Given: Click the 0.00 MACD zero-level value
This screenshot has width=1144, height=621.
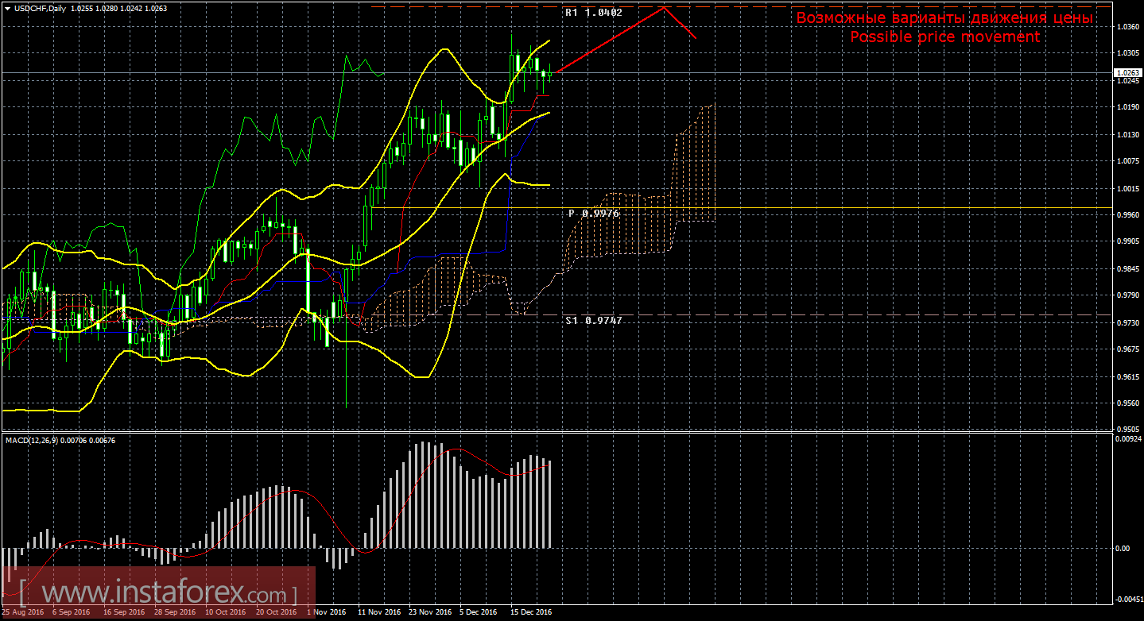Looking at the screenshot, I should click(1123, 548).
